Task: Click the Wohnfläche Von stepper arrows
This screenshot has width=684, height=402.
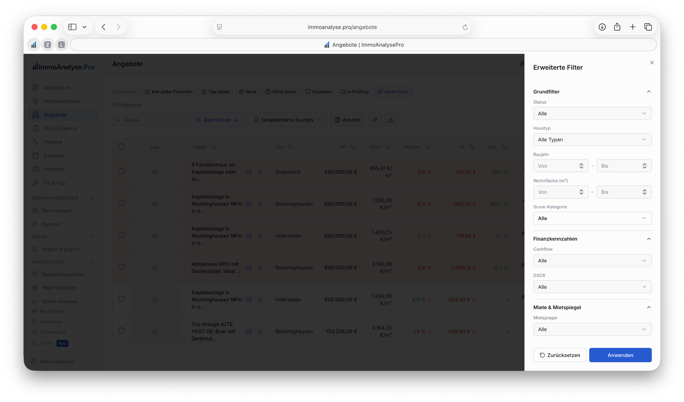Action: 581,192
